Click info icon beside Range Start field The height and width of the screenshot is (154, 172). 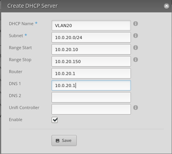[136, 48]
